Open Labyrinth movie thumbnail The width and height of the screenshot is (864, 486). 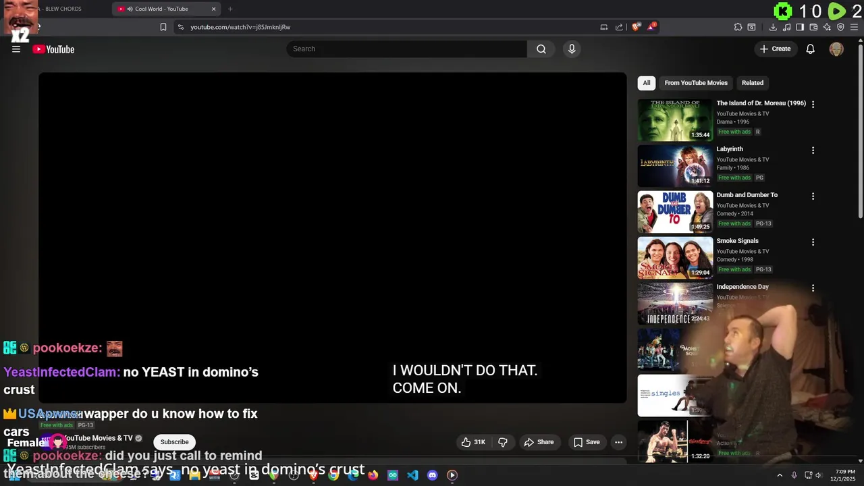point(675,166)
